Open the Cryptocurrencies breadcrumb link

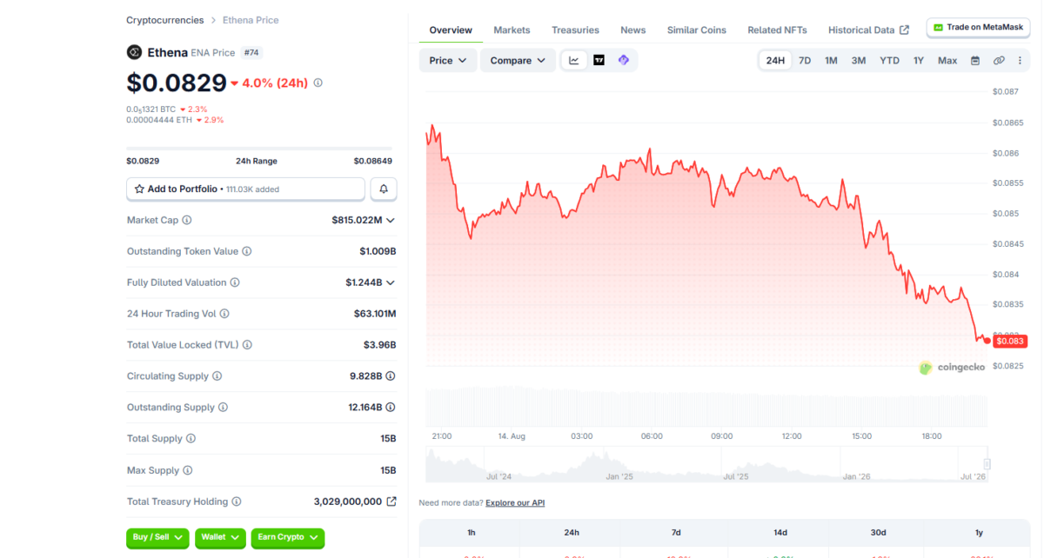pos(165,20)
